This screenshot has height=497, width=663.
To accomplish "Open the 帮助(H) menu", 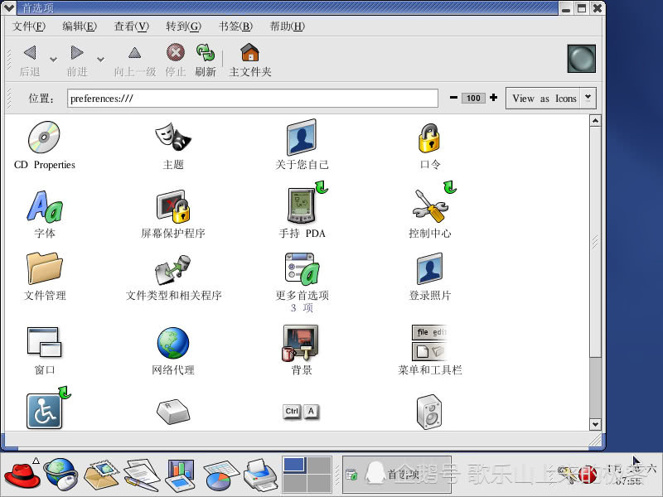I will coord(287,27).
